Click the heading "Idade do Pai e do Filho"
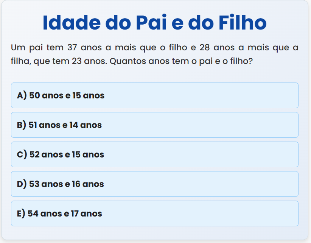 pos(154,22)
